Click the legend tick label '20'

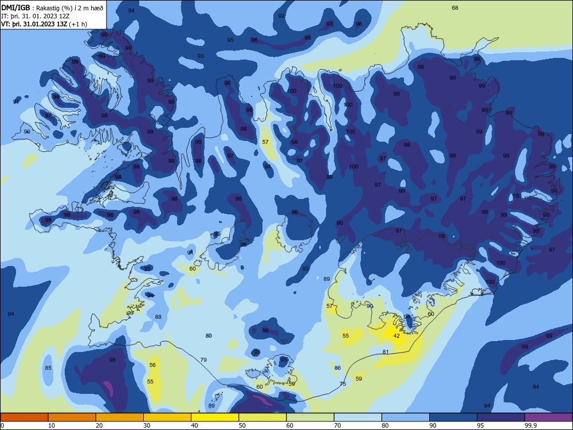99,425
